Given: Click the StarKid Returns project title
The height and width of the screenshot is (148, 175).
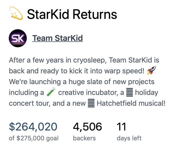Looking at the screenshot, I should [x=72, y=14].
